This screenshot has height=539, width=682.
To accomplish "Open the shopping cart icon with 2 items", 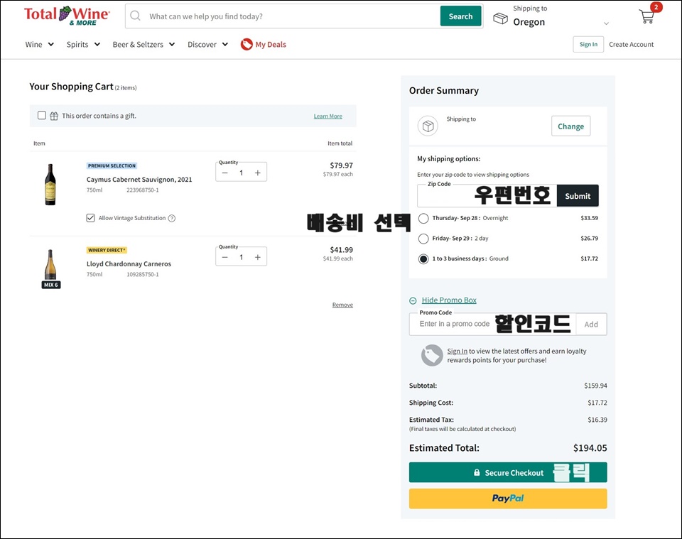I will coord(646,16).
